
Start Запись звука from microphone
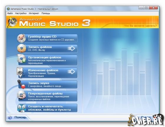(x=48, y=84)
